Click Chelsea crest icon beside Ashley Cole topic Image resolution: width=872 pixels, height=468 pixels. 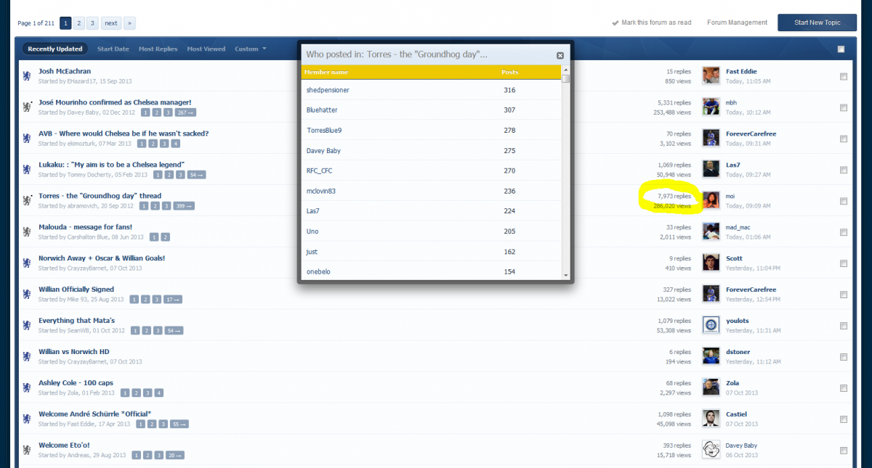point(27,387)
